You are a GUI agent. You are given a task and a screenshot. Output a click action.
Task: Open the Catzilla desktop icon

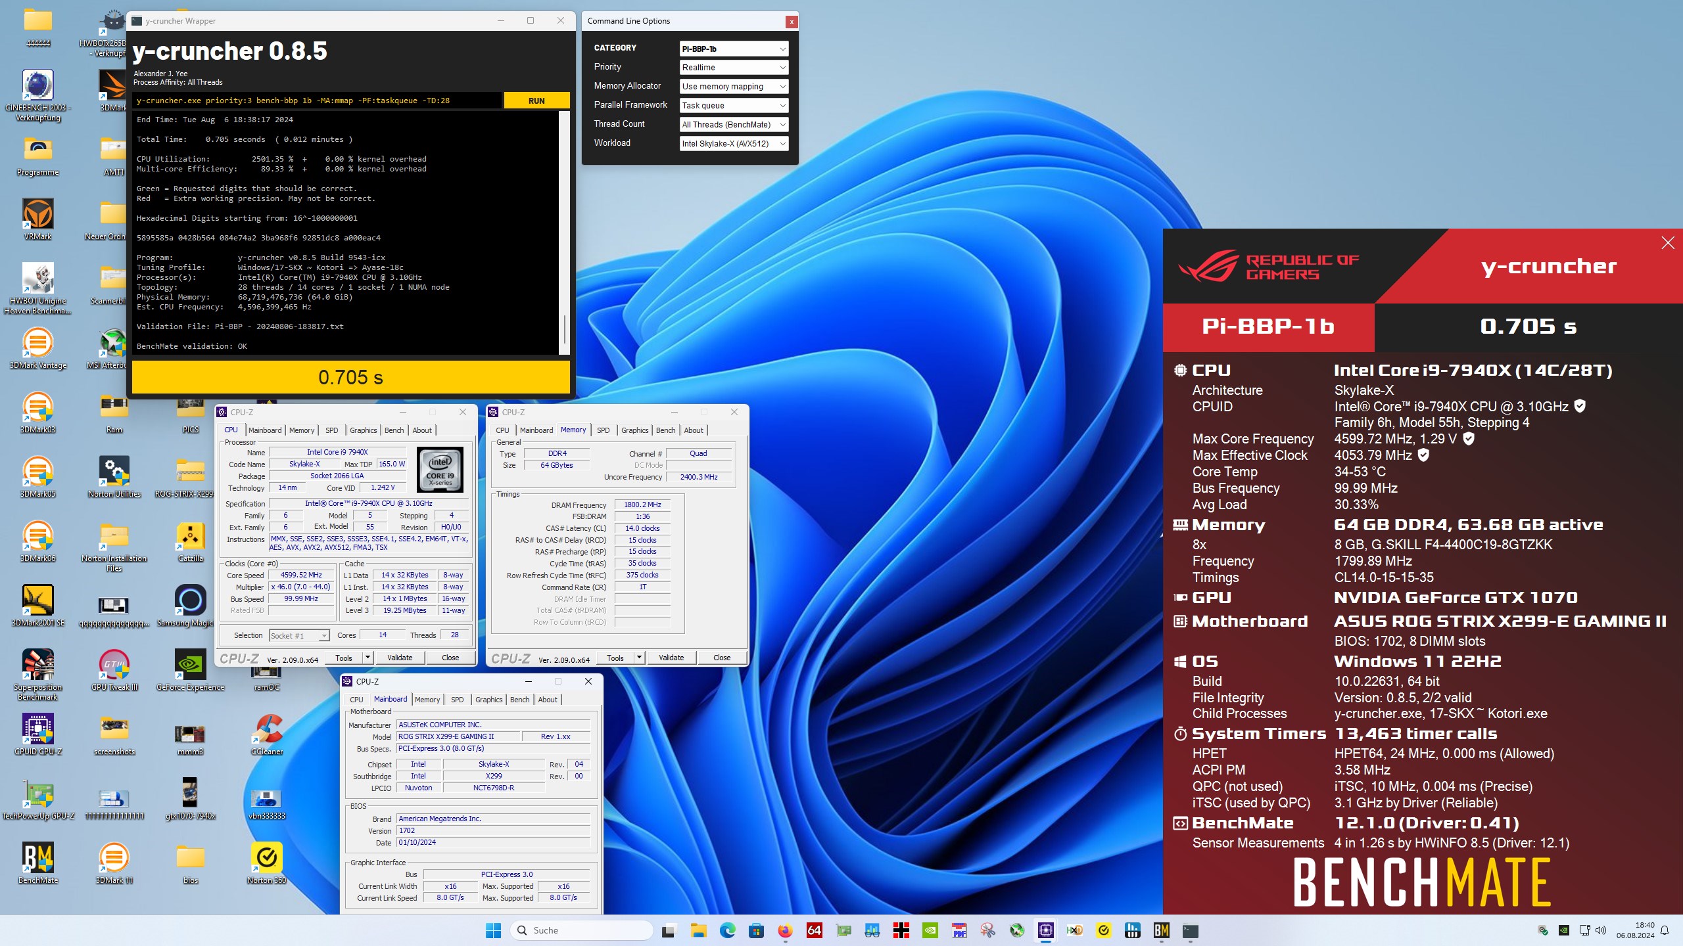[191, 542]
